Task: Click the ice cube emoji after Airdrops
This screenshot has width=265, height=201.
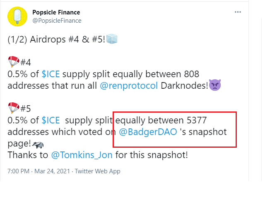Action: click(x=112, y=40)
